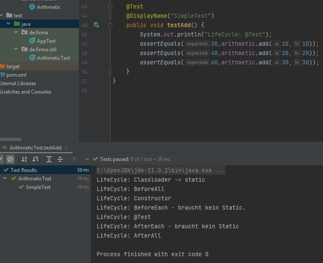Sort test results by duration
This screenshot has height=263, width=323.
(36, 159)
